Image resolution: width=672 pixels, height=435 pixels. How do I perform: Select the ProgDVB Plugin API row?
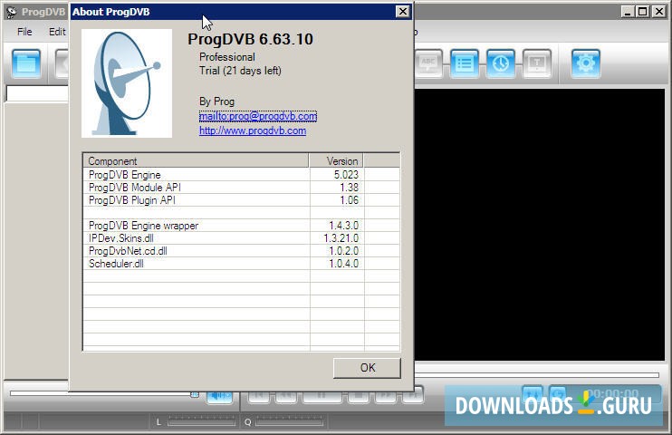241,200
